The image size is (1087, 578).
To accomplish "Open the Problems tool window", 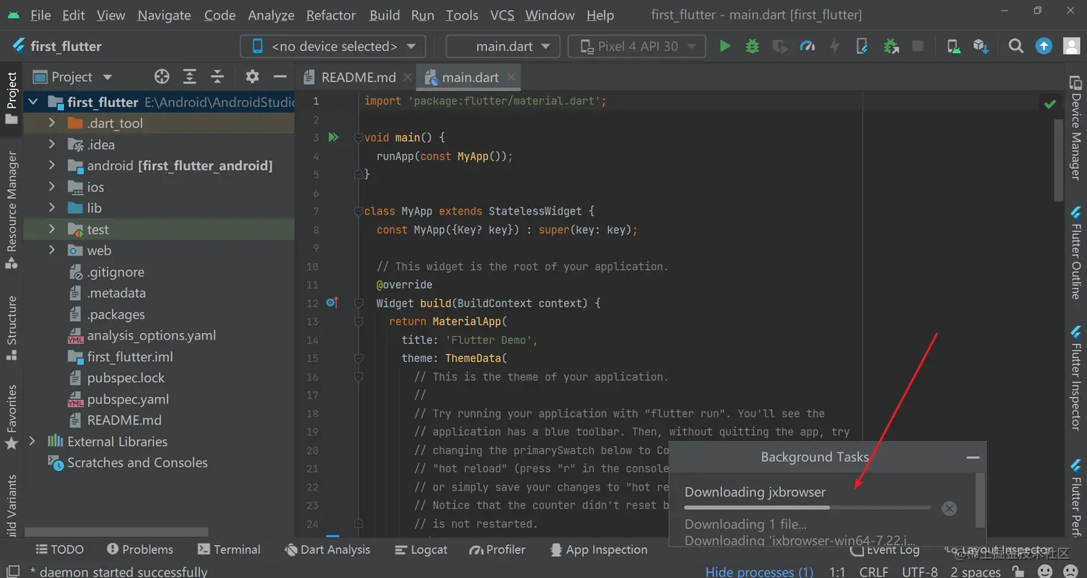I will [139, 549].
